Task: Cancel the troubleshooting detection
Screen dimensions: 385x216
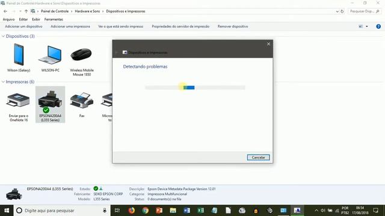Action: 258,157
